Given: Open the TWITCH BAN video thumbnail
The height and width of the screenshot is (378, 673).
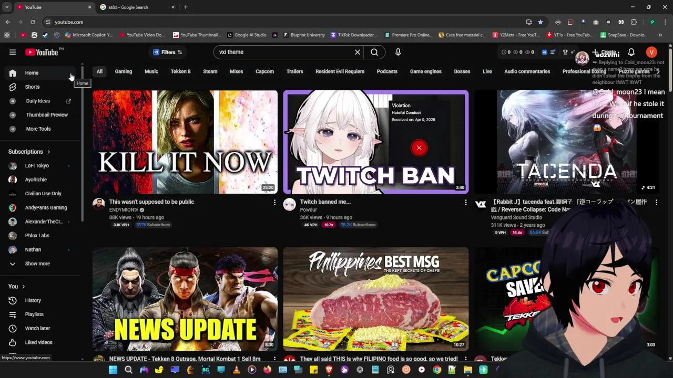Looking at the screenshot, I should coord(375,142).
